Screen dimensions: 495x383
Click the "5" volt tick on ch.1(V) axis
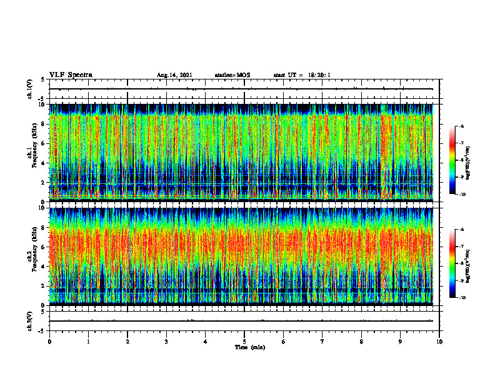tap(42, 79)
